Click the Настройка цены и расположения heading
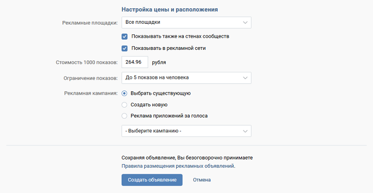Viewport: 373px width, 193px height. [170, 9]
